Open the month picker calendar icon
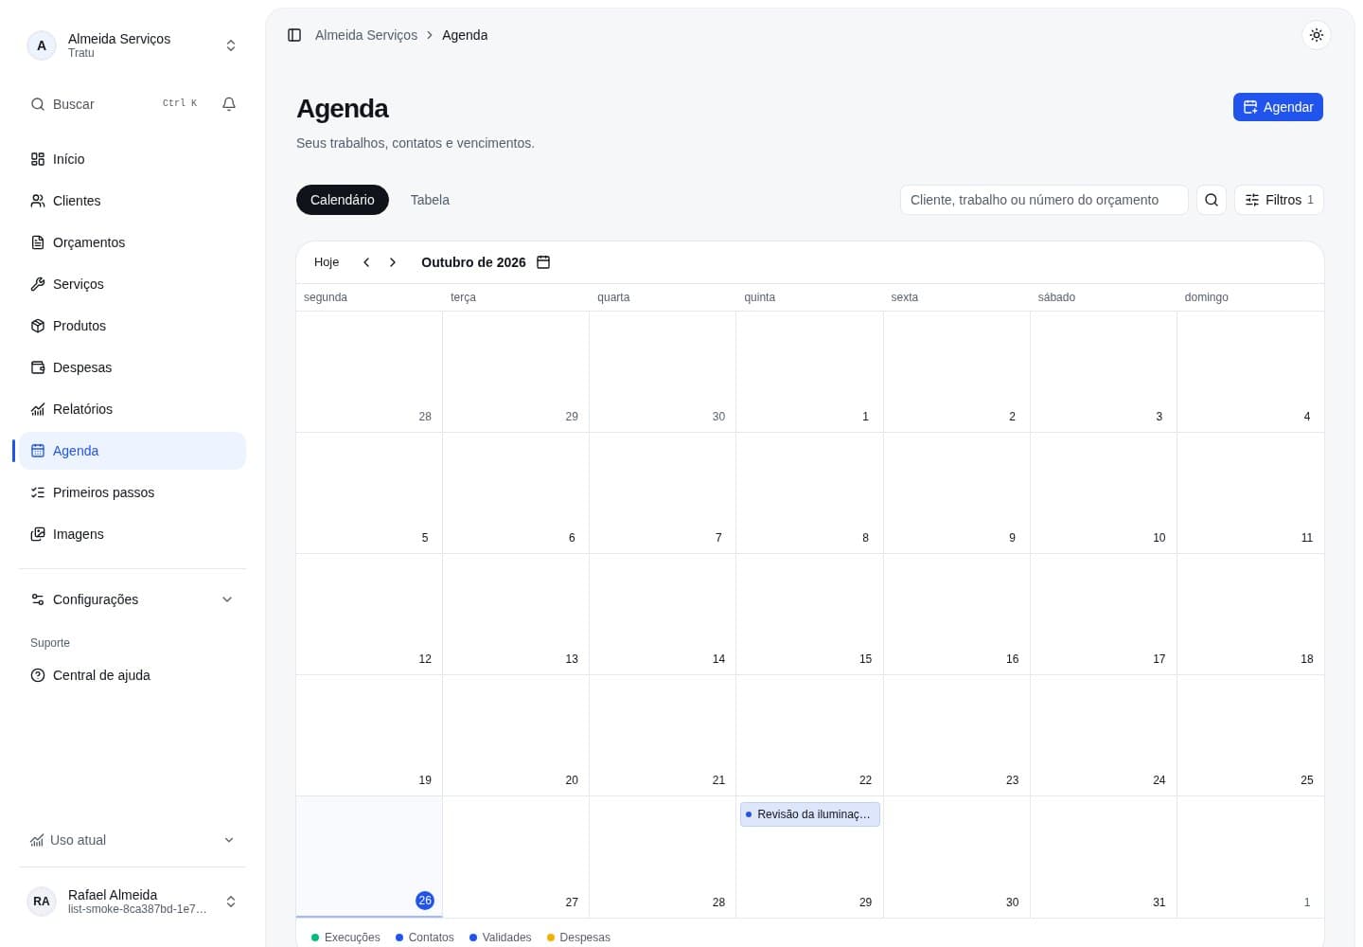 click(543, 262)
